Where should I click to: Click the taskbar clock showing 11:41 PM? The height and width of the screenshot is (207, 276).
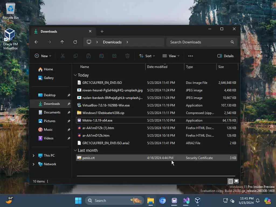(246, 201)
